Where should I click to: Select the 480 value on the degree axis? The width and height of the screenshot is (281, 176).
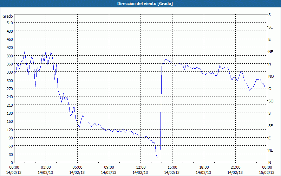pyautogui.click(x=10, y=31)
